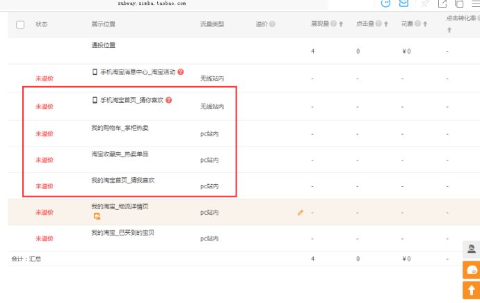Open the customer service agent icon
The width and height of the screenshot is (480, 303).
click(x=472, y=249)
